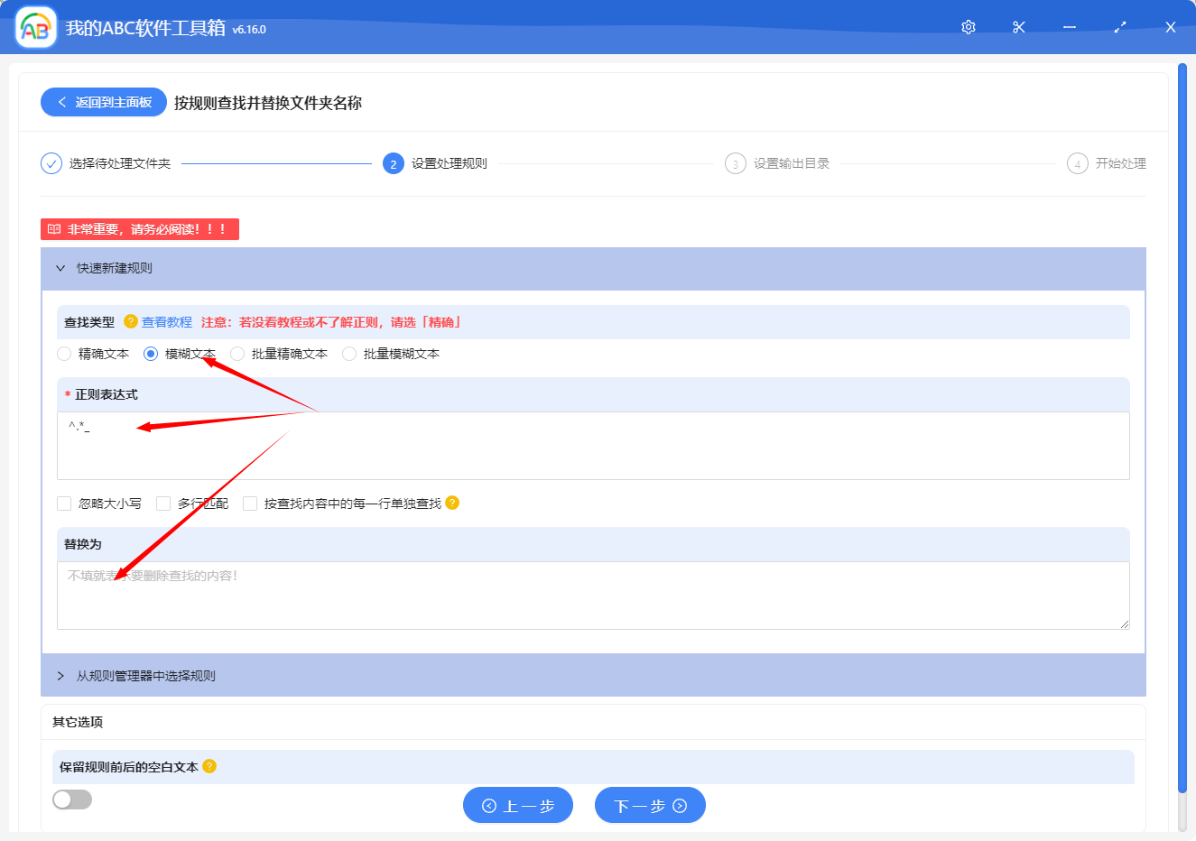This screenshot has height=841, width=1196.
Task: Click step 3 设置输出目录 indicator
Action: coord(733,163)
